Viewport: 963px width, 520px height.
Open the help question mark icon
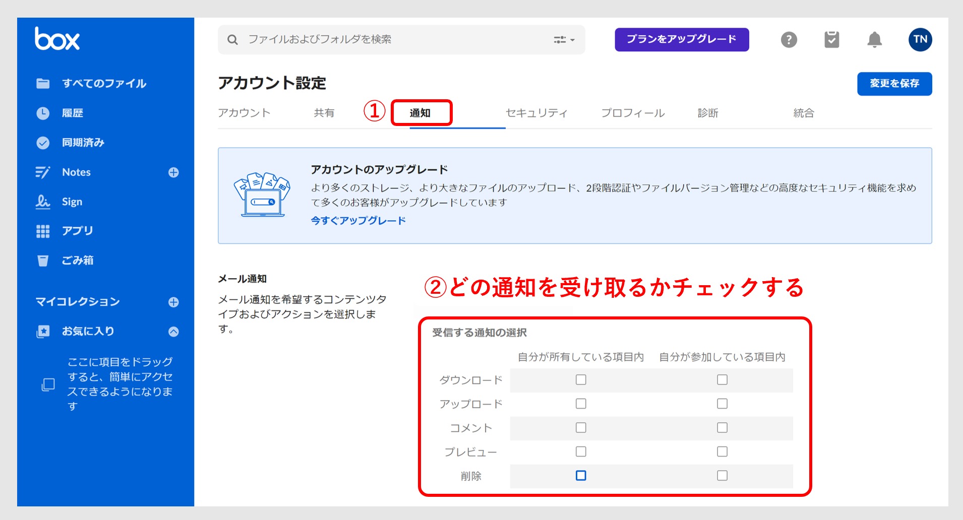pos(789,39)
